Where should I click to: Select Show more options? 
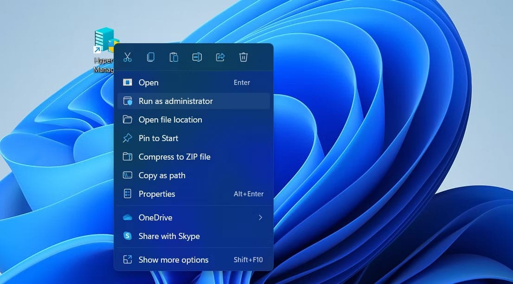[x=194, y=260]
